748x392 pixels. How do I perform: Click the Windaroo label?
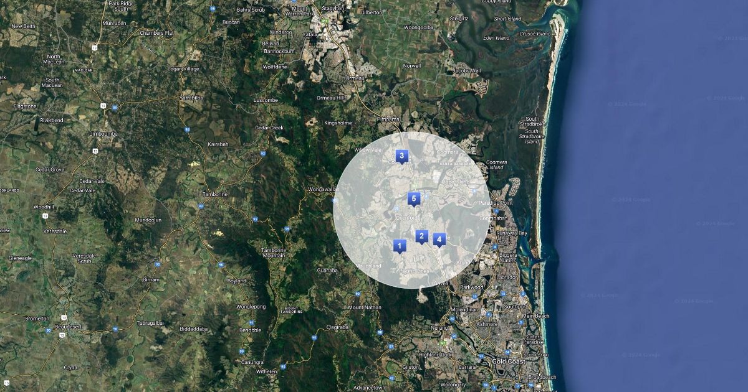tap(280, 32)
